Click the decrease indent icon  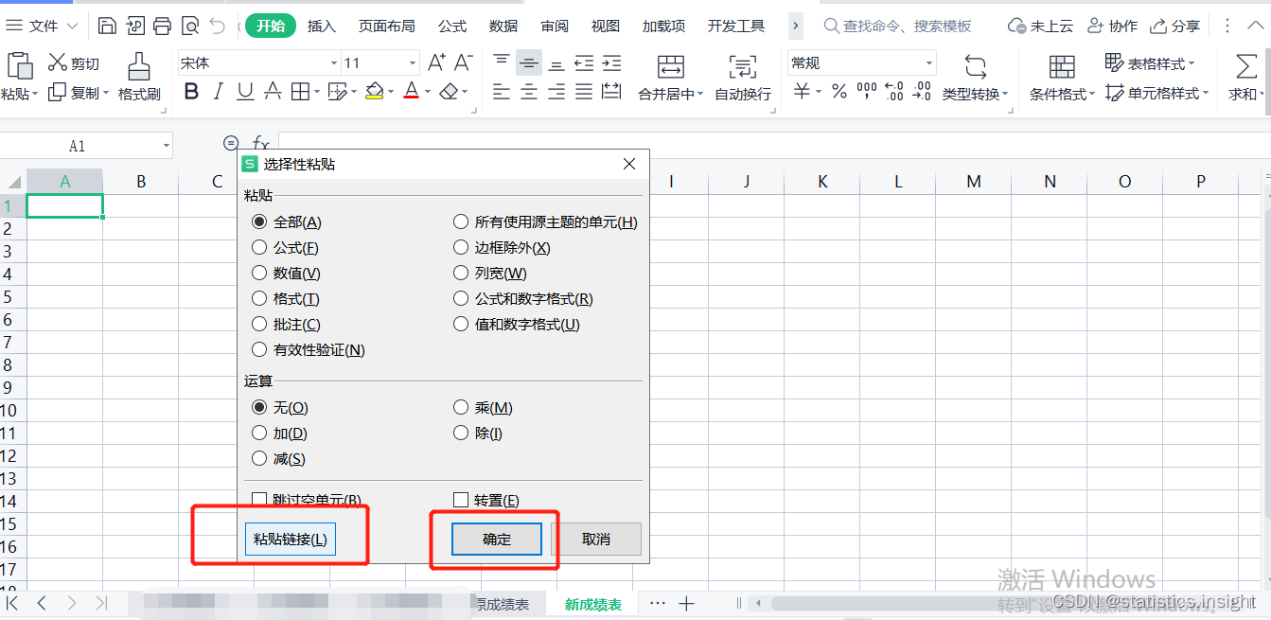tap(584, 62)
